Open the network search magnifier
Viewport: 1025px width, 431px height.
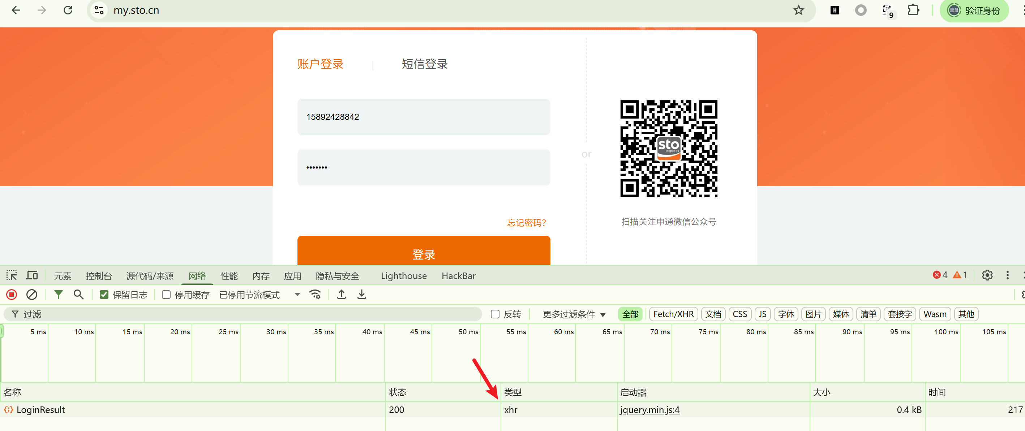click(x=78, y=294)
